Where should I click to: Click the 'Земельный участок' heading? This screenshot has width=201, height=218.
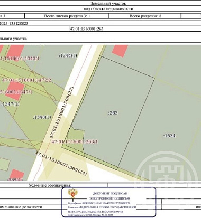coord(108,3)
